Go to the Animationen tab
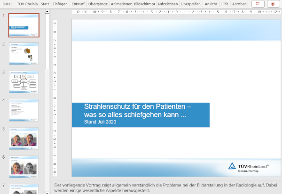This screenshot has width=282, height=194. tap(121, 4)
